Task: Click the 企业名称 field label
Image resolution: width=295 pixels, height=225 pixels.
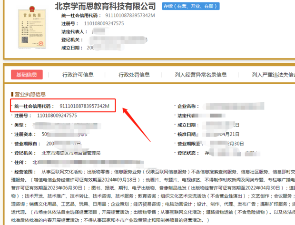Action: [188, 106]
